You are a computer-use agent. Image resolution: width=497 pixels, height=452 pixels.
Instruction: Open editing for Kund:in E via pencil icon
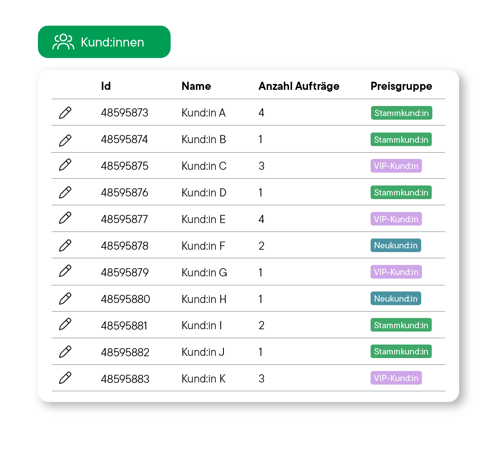pos(65,219)
